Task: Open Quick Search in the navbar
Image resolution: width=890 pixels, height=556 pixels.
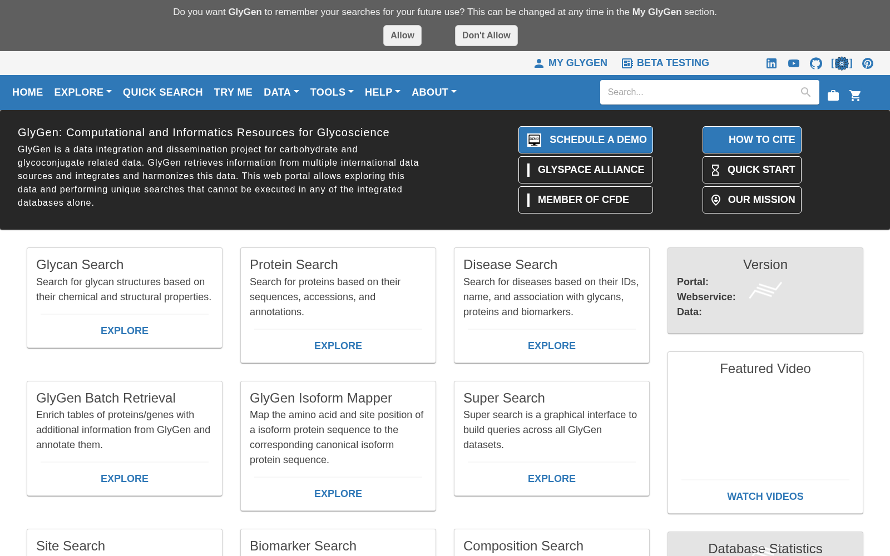Action: click(x=162, y=92)
